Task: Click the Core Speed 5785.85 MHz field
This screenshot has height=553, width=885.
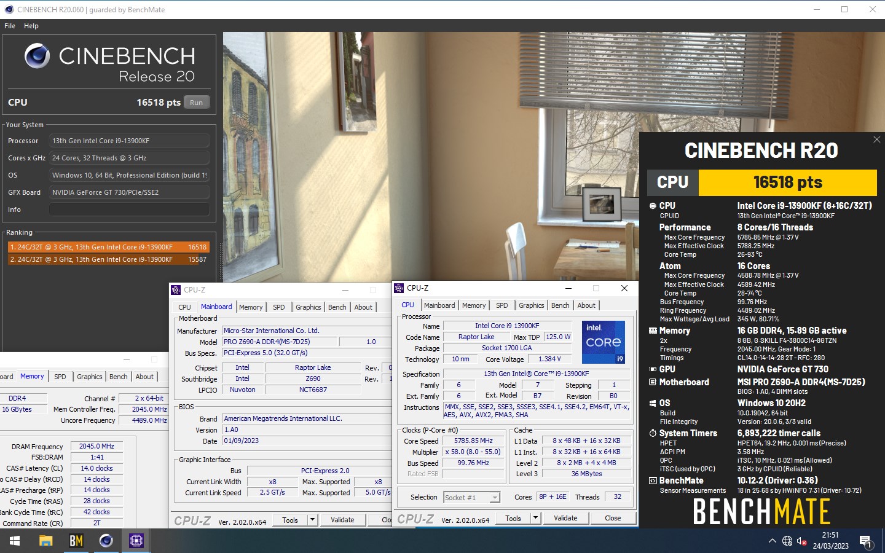Action: (x=473, y=441)
